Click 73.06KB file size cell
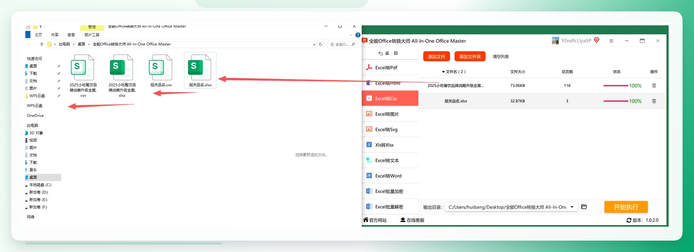The image size is (694, 252). (x=517, y=85)
